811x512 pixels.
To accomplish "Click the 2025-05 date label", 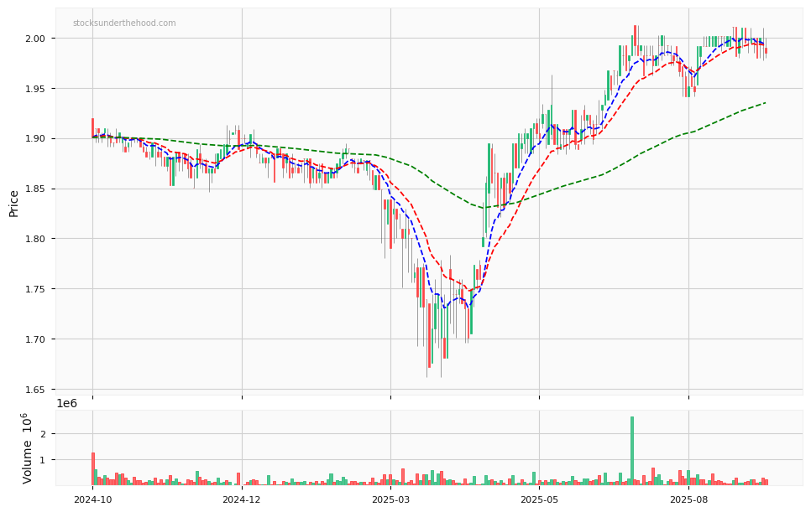I will [540, 499].
